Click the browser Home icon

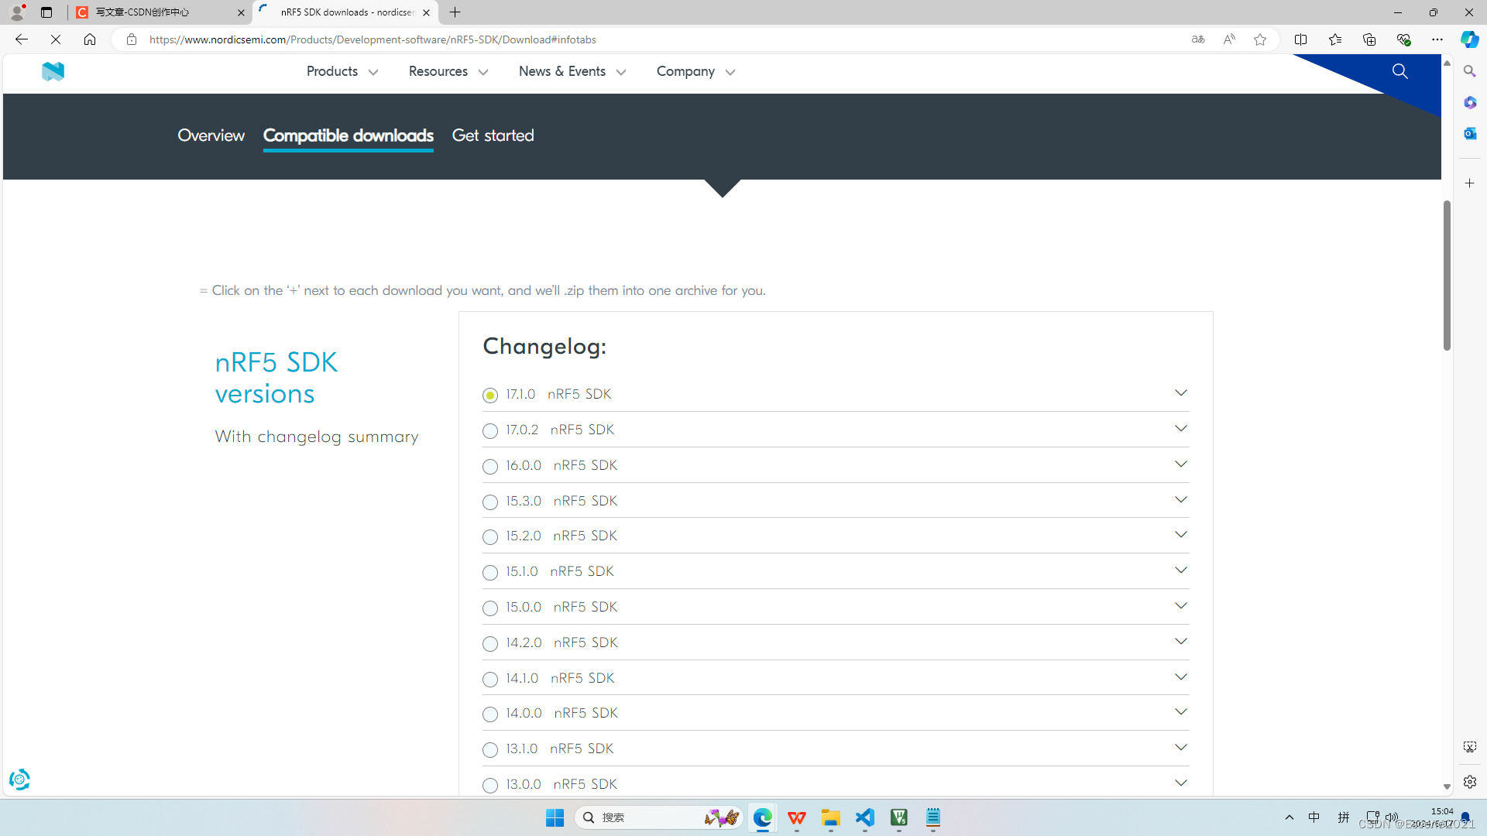click(90, 39)
